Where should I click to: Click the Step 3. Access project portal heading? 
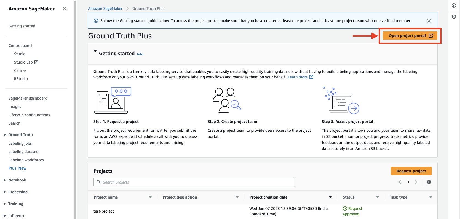[347, 122]
